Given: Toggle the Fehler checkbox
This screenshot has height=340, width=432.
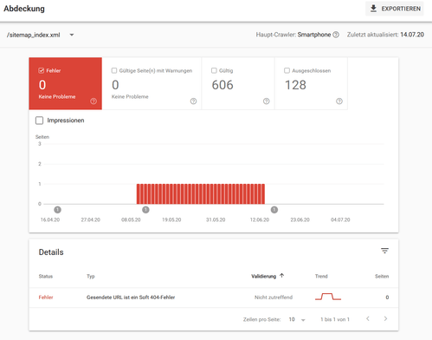Looking at the screenshot, I should [41, 70].
